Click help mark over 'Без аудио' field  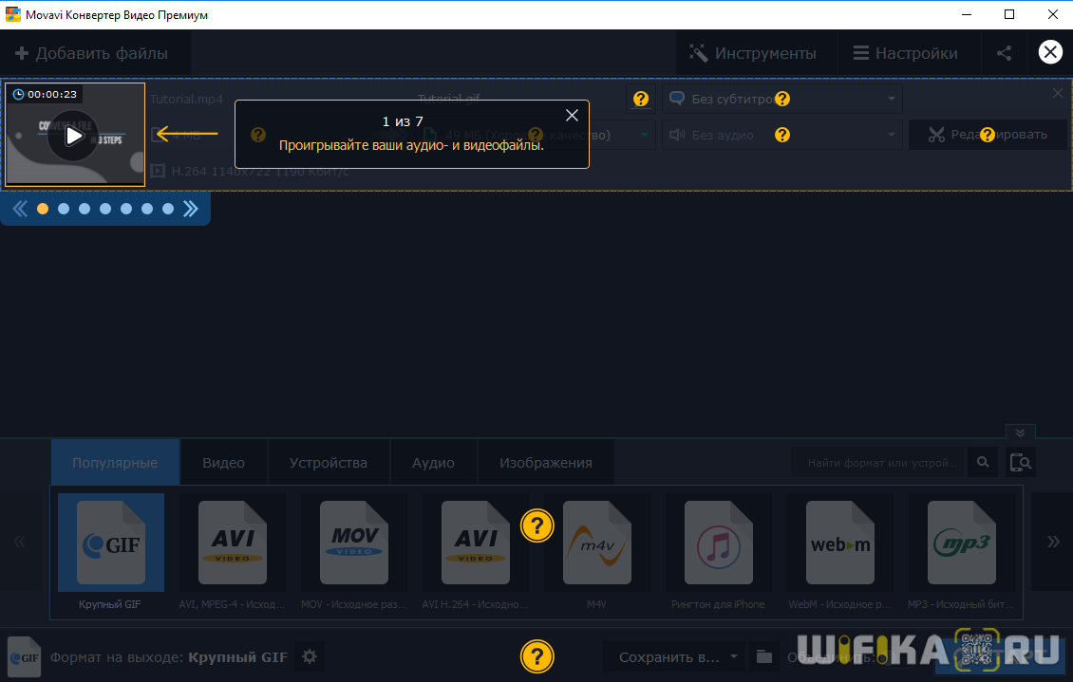point(782,136)
